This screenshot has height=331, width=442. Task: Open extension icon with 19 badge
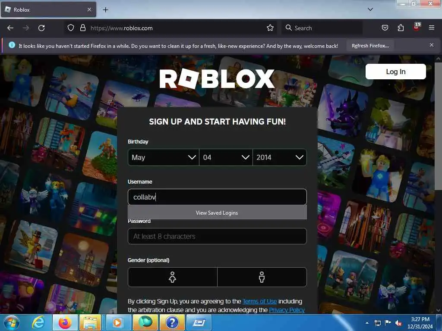coord(417,27)
